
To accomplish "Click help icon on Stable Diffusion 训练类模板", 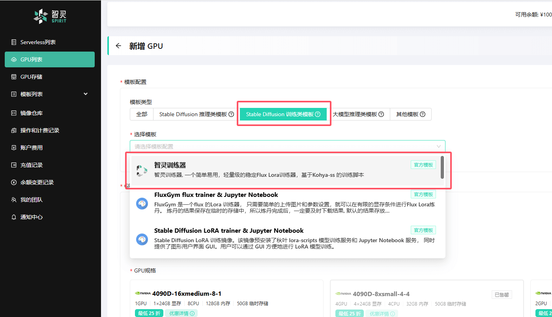I will point(318,114).
